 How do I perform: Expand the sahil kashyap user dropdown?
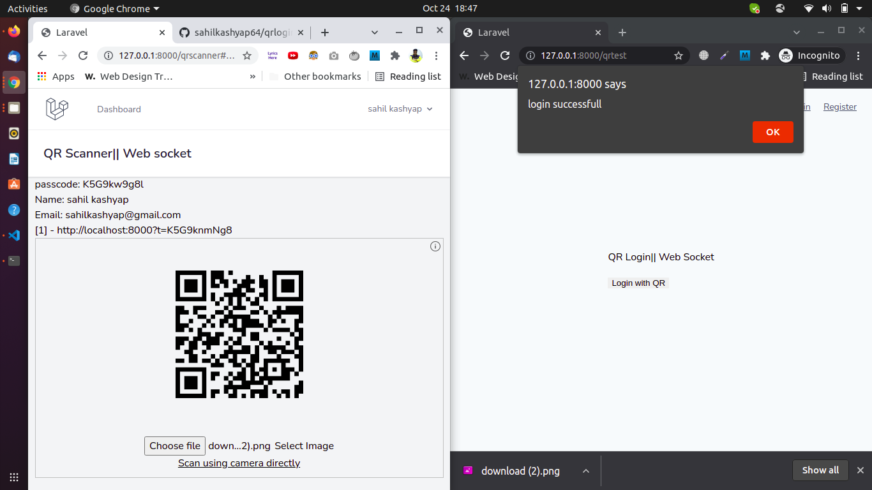(x=400, y=109)
